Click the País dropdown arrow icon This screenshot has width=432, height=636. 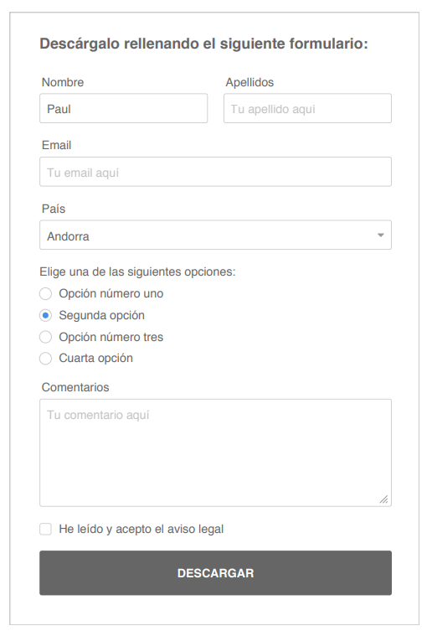(381, 235)
